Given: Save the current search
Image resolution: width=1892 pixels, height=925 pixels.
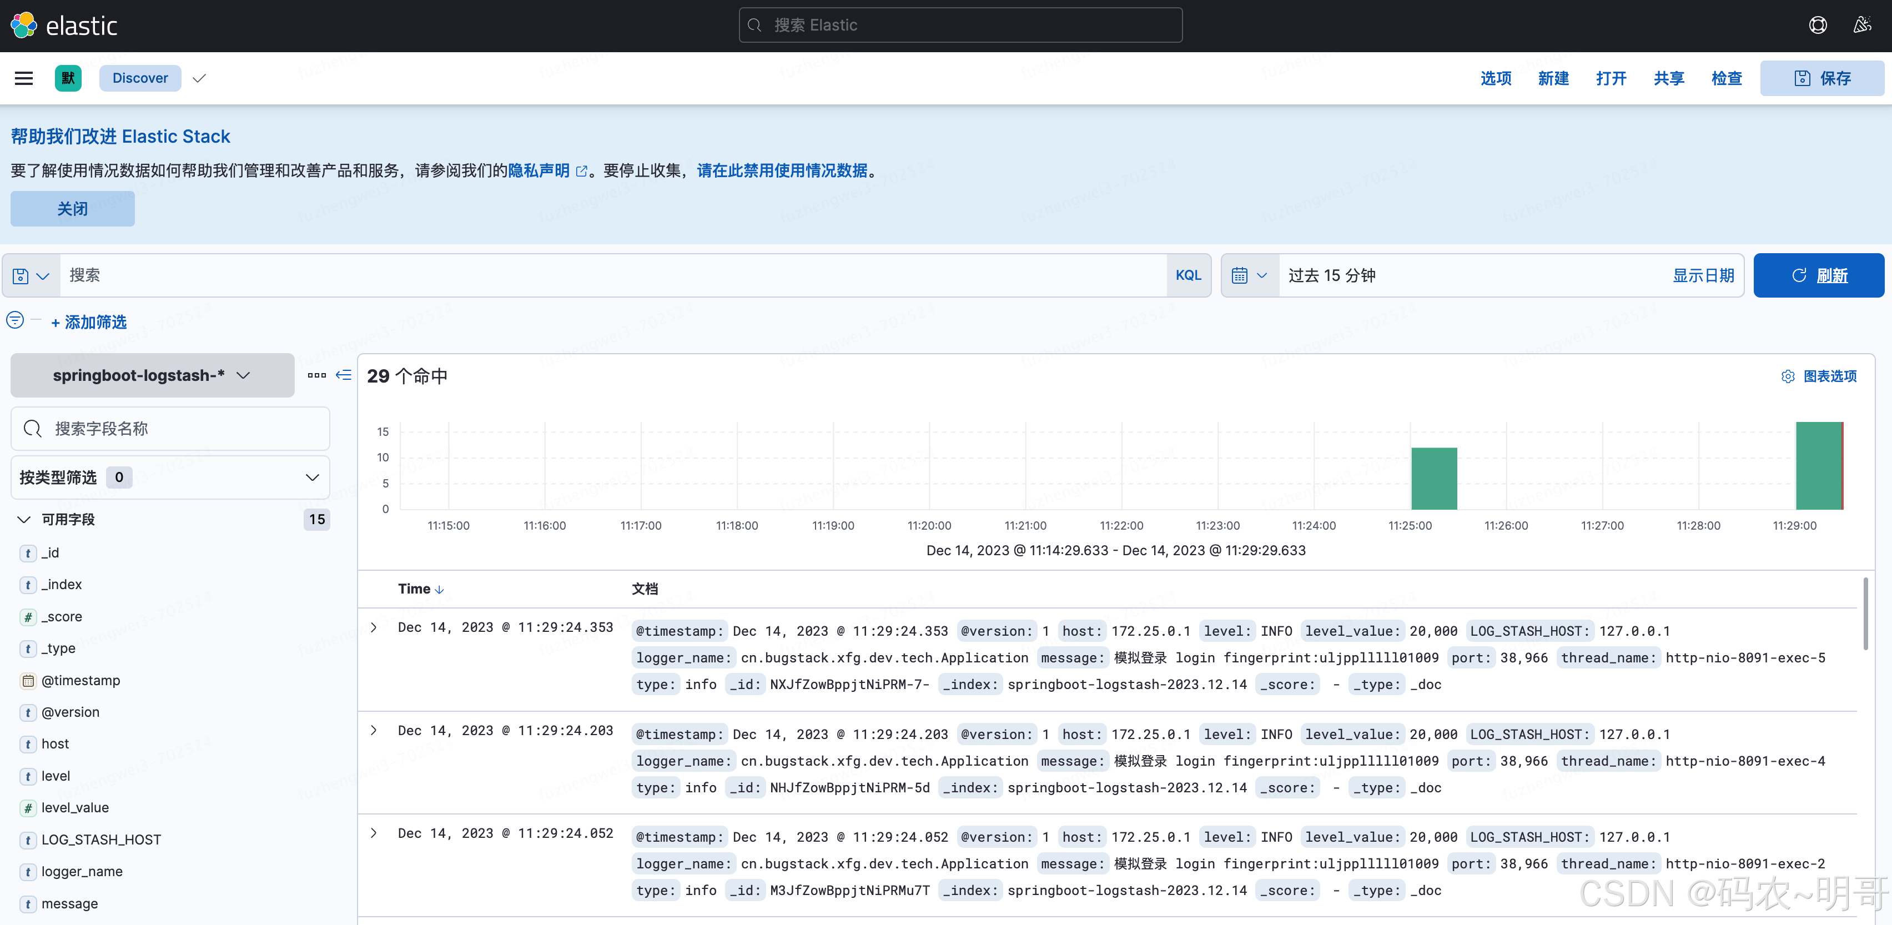Looking at the screenshot, I should click(x=1821, y=78).
